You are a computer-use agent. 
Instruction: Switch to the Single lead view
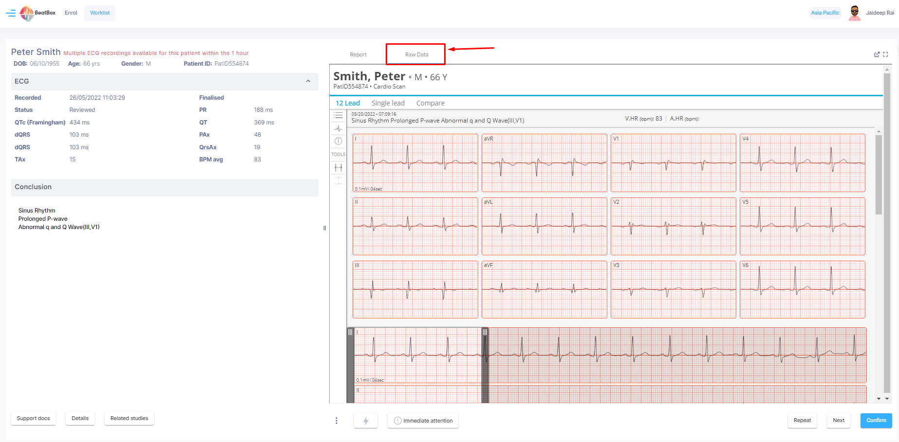(x=388, y=103)
